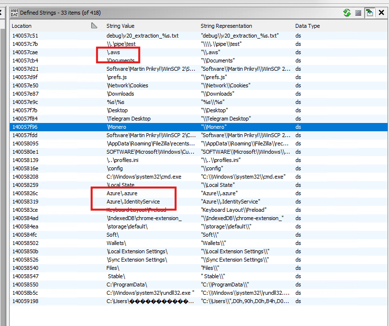Click representation "\\.aws"
Screen dimensions: 389x326
(210, 52)
